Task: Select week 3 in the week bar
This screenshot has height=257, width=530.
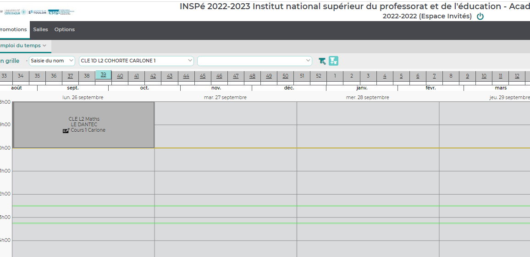Action: pyautogui.click(x=369, y=76)
